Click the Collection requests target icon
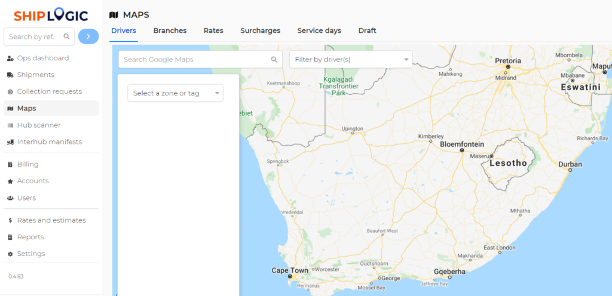 [10, 92]
